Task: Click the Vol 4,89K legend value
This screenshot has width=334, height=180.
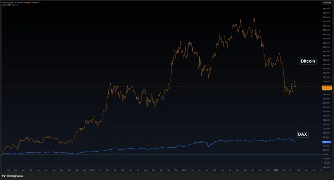Action: tap(35, 3)
